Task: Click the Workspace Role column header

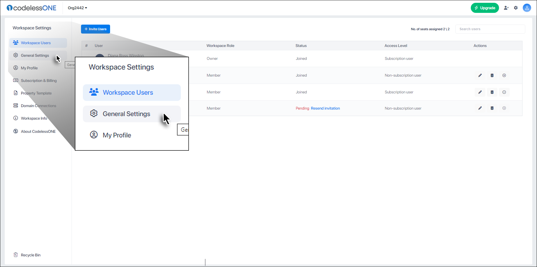Action: pyautogui.click(x=220, y=46)
